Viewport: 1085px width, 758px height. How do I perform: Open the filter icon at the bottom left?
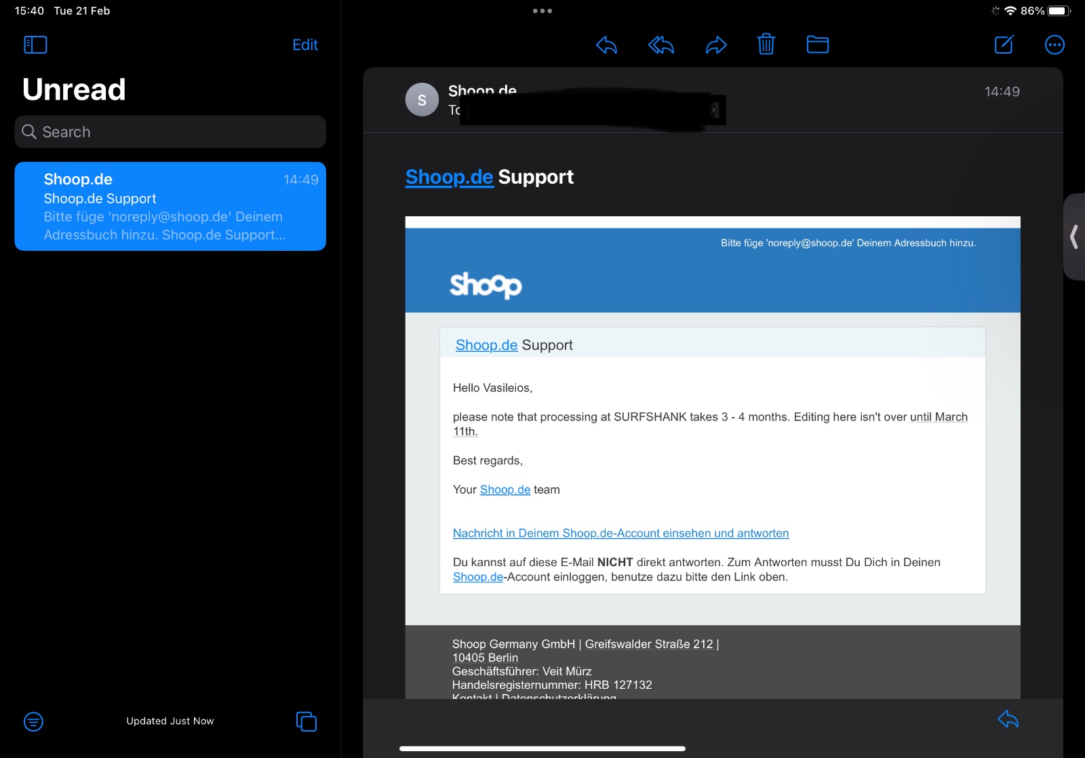click(x=33, y=721)
